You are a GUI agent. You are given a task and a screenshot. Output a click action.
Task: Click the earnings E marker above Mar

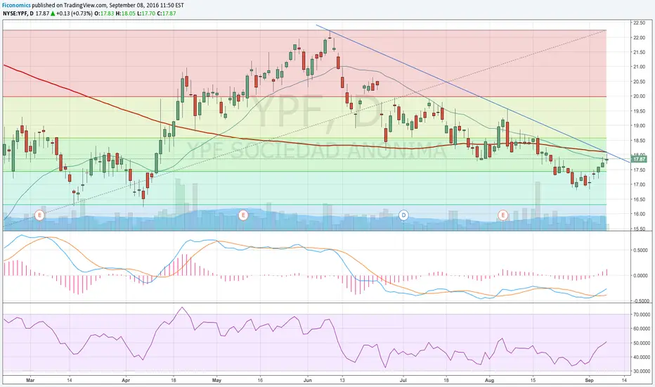click(x=39, y=215)
